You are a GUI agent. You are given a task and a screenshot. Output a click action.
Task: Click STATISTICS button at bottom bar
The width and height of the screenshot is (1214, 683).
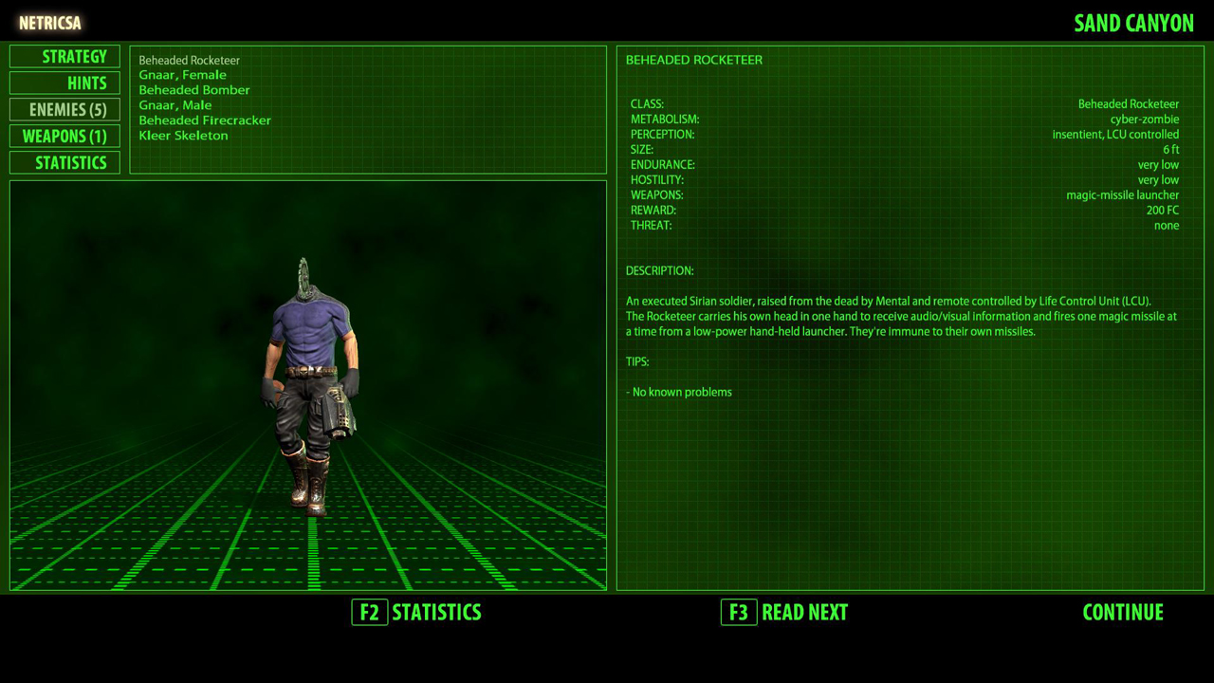point(436,612)
